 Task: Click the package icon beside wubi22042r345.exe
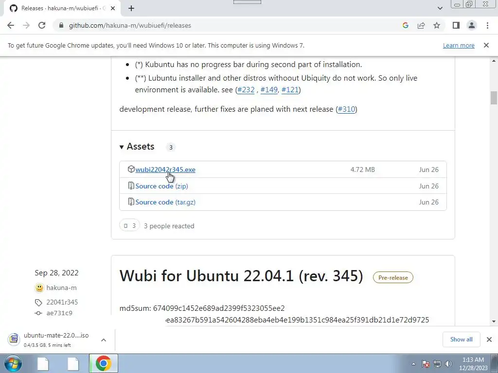click(x=131, y=169)
